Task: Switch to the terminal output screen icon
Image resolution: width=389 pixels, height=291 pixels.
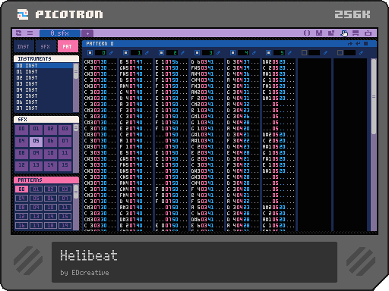Action: (368, 33)
